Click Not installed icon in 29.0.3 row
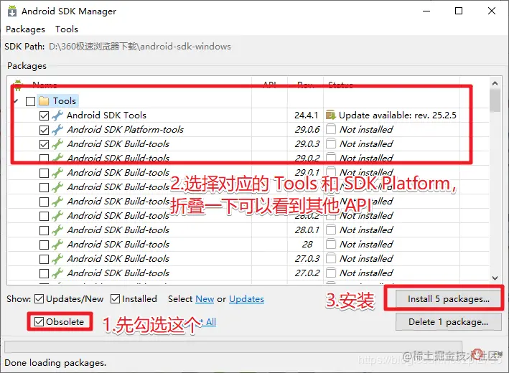The image size is (509, 373). tap(331, 143)
